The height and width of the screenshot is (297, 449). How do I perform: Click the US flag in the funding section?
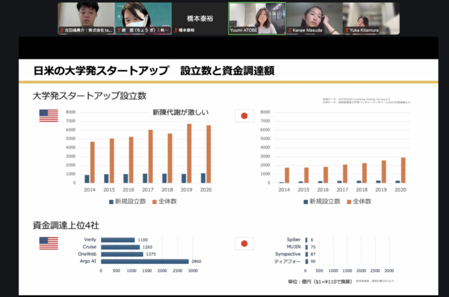pyautogui.click(x=48, y=242)
